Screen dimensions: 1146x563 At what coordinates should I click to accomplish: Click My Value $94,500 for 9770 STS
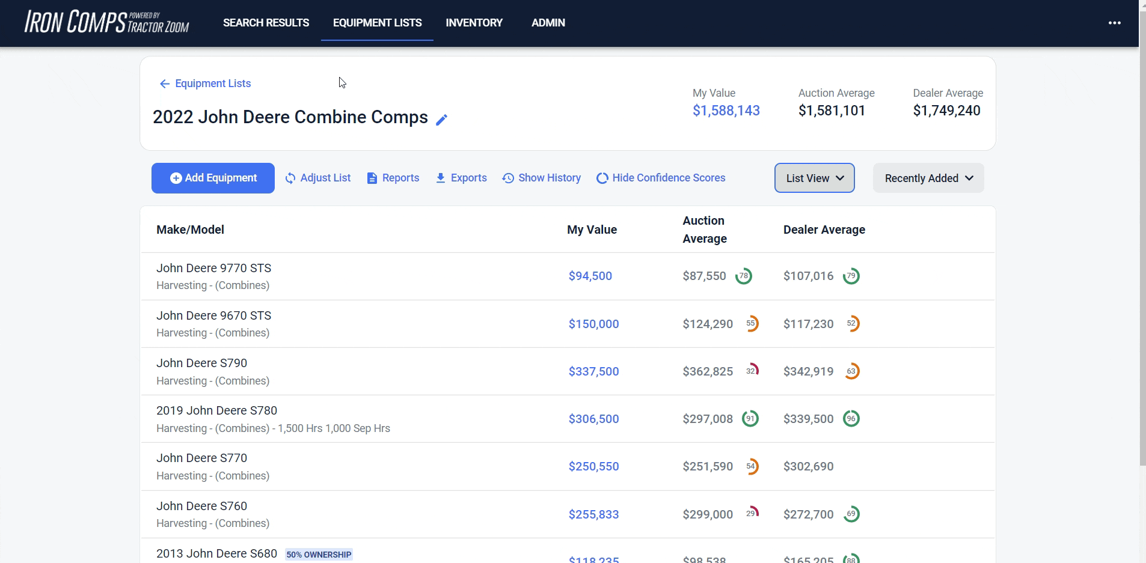click(590, 276)
